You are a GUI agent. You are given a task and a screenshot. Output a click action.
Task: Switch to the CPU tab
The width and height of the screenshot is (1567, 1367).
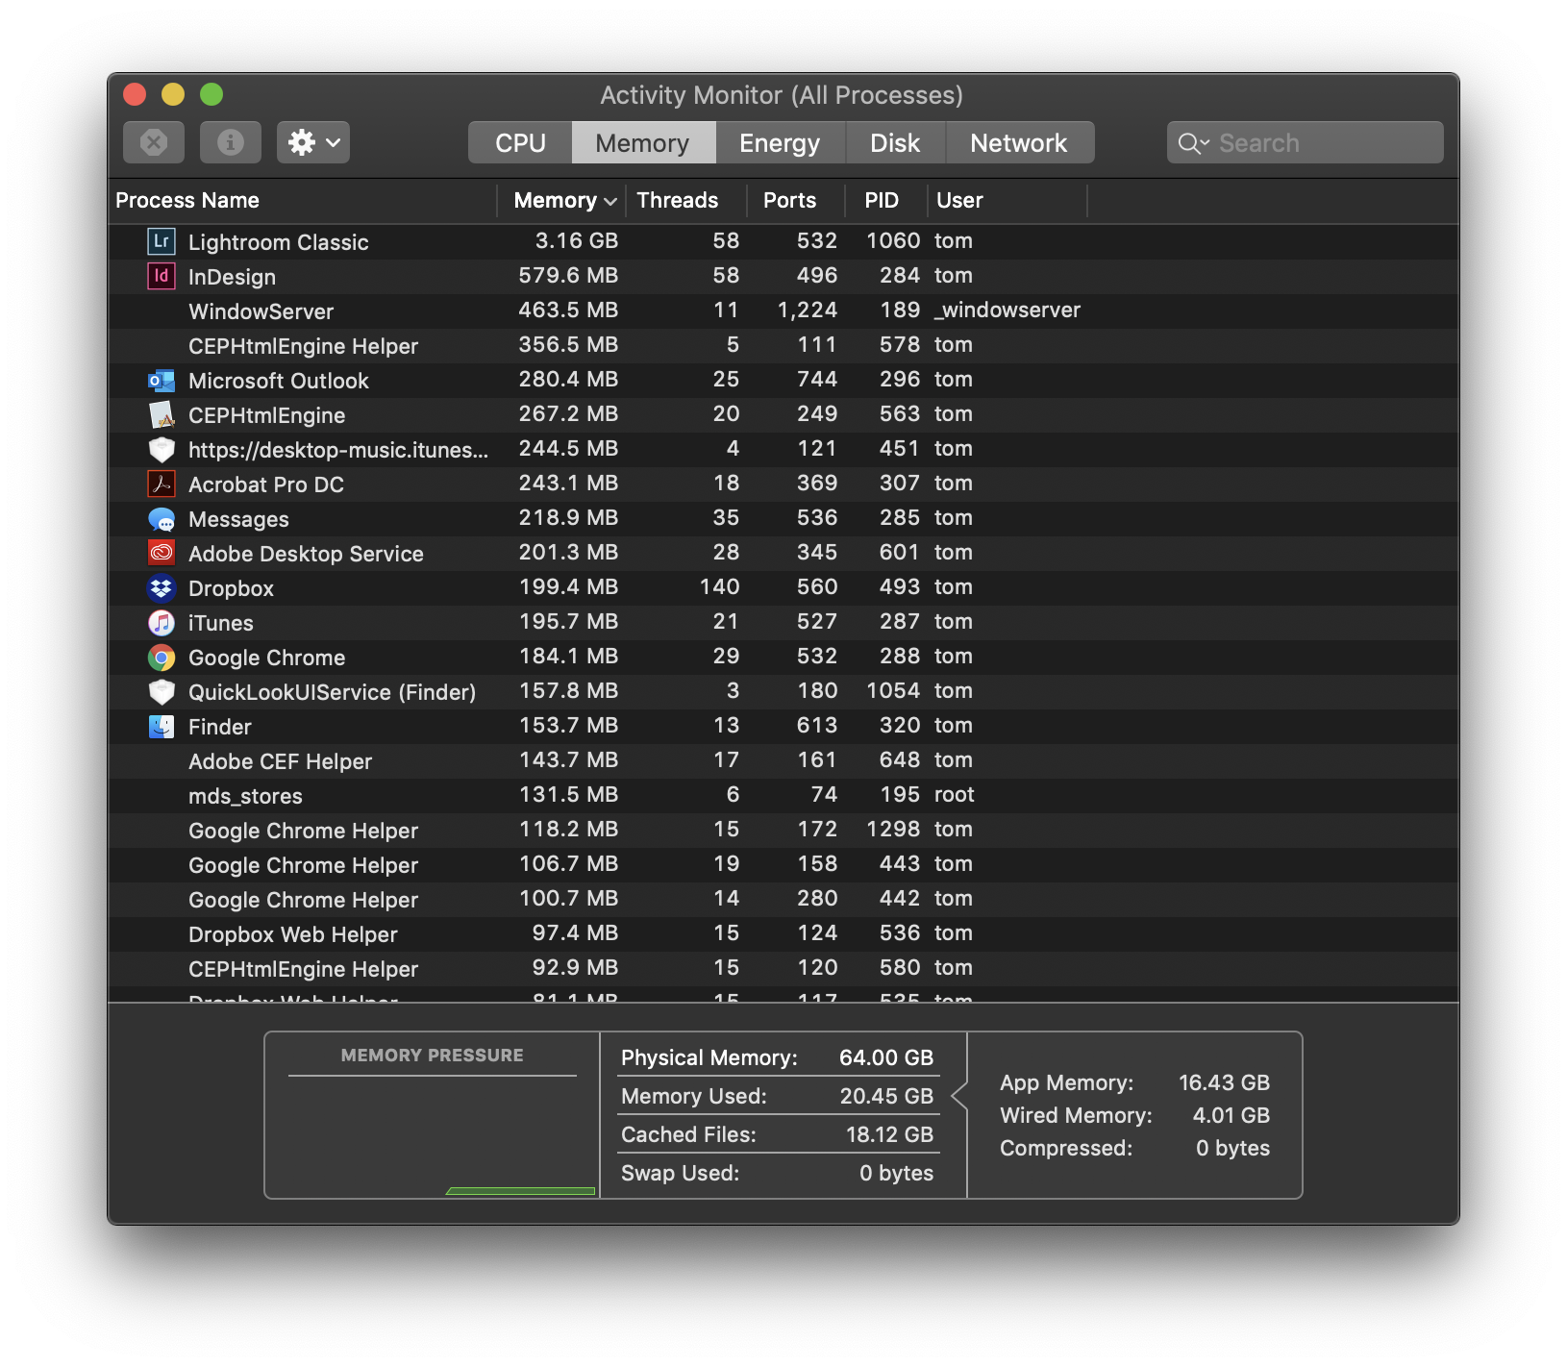(520, 142)
